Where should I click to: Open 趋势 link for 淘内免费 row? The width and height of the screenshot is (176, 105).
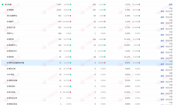[171, 5]
